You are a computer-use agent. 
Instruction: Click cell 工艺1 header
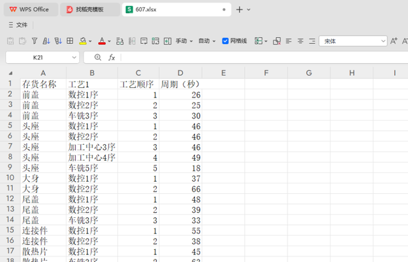[x=92, y=84]
